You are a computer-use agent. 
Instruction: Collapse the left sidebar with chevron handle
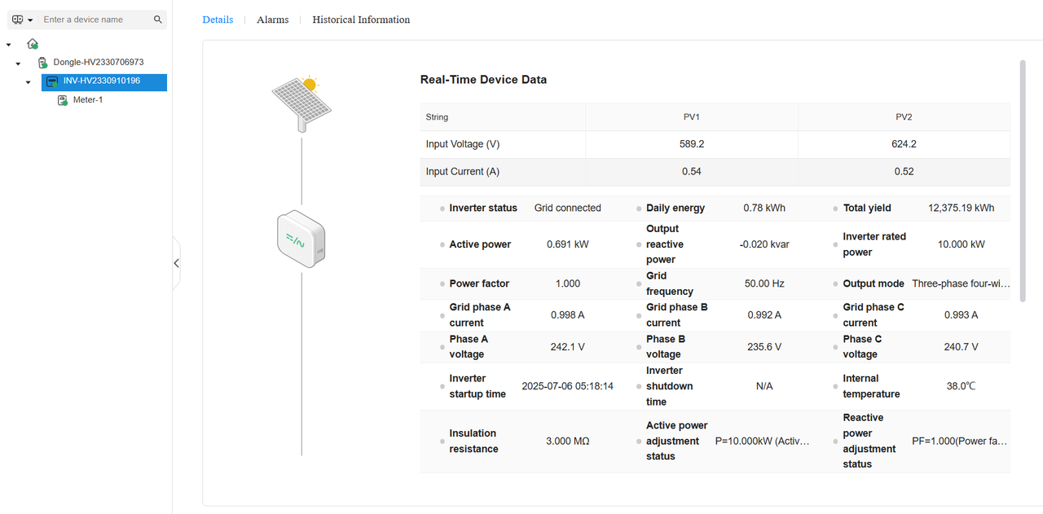coord(176,263)
